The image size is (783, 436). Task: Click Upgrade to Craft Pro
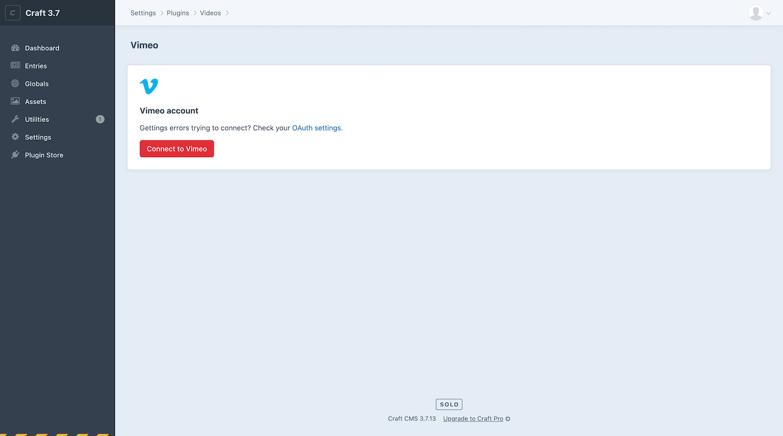(x=473, y=418)
